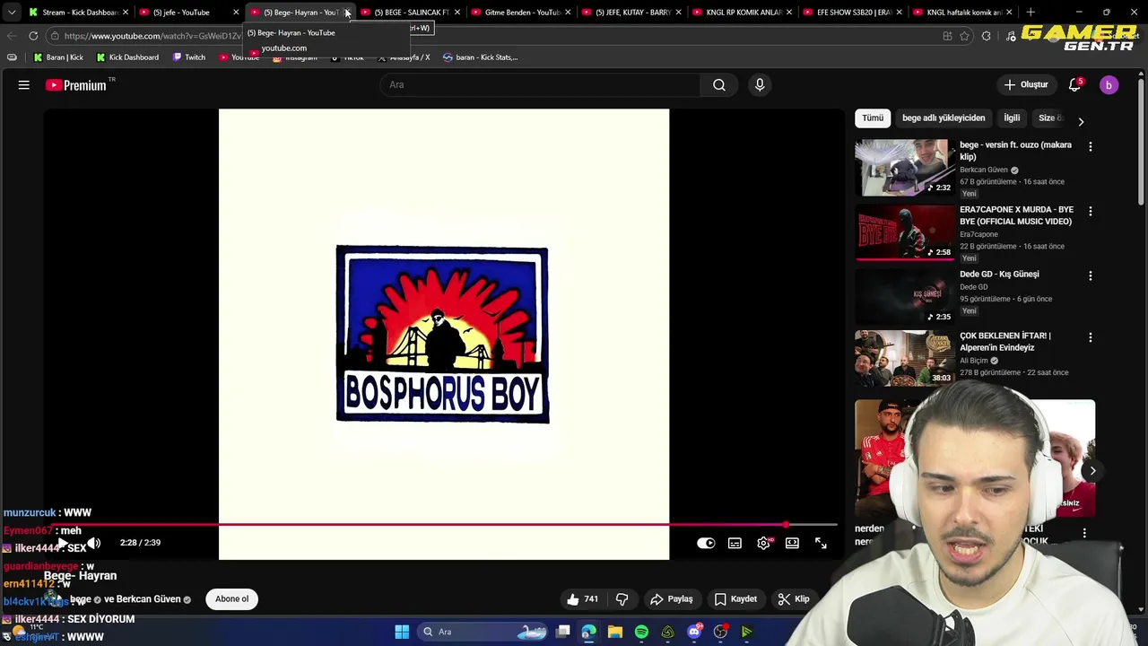This screenshot has width=1148, height=646.
Task: Switch to the EFE SHOW S3B20 tab
Action: coord(852,13)
